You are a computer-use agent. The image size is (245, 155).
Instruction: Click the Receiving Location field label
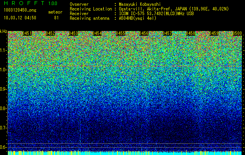click(91, 9)
